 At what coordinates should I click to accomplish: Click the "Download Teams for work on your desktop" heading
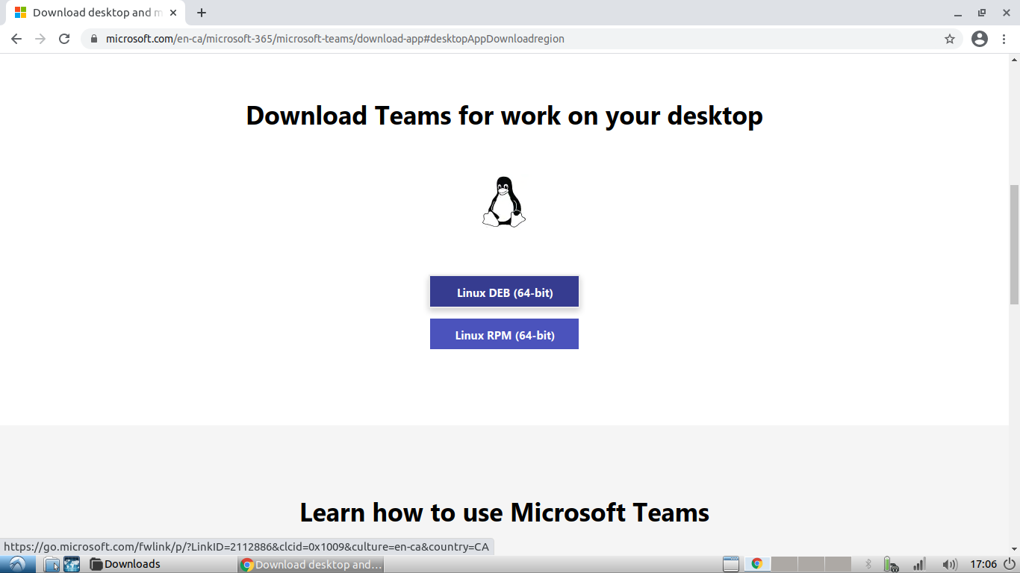[x=504, y=116]
